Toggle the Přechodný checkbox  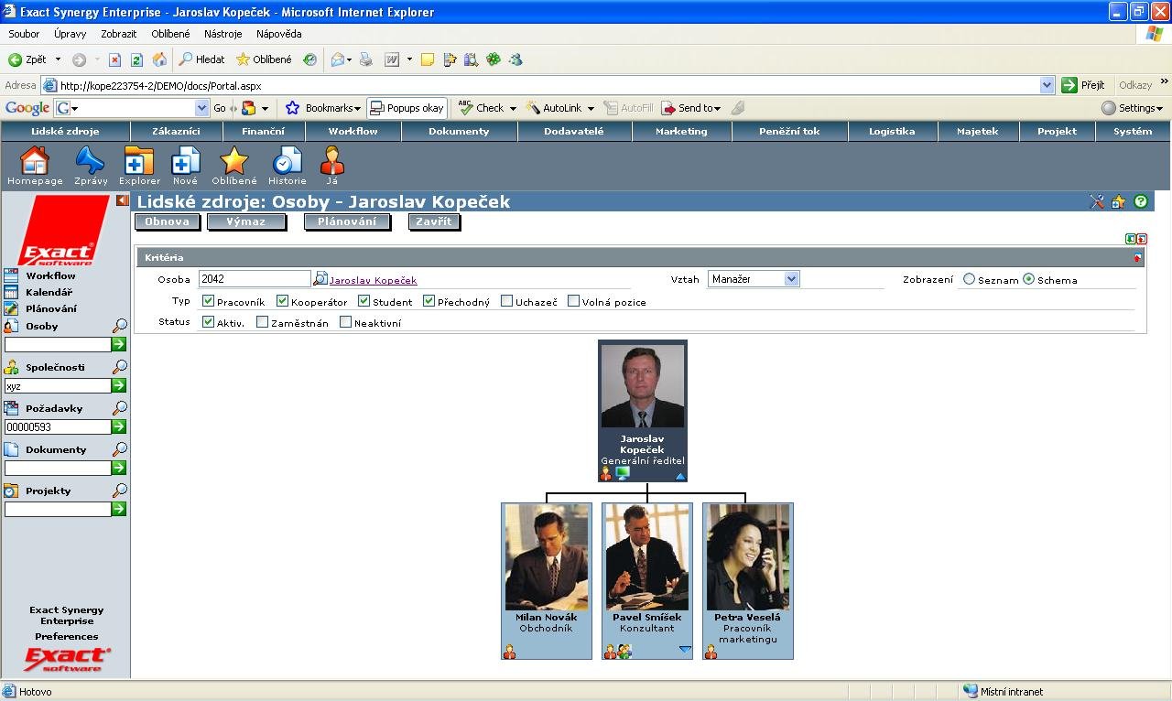[429, 301]
